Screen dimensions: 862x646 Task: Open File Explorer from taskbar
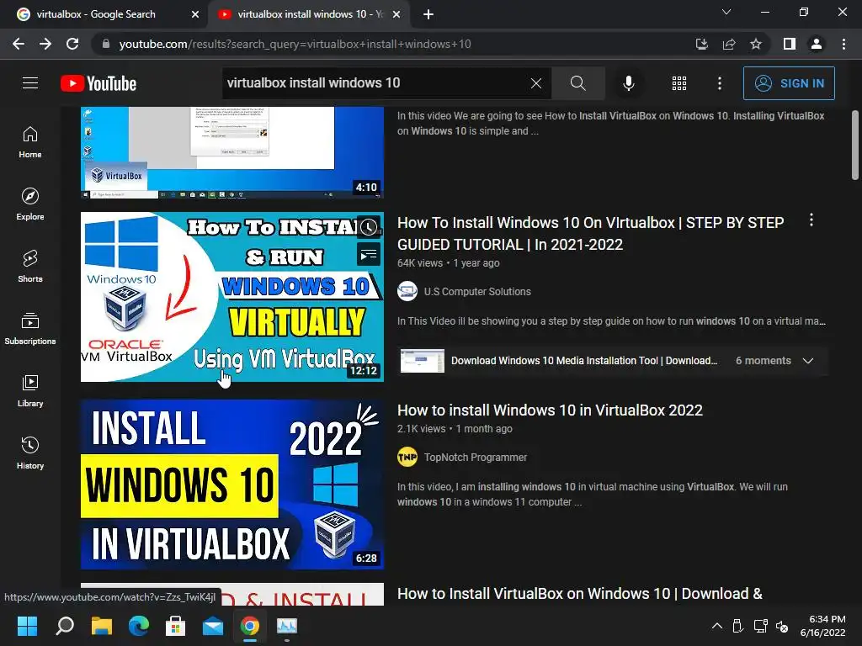click(x=102, y=626)
